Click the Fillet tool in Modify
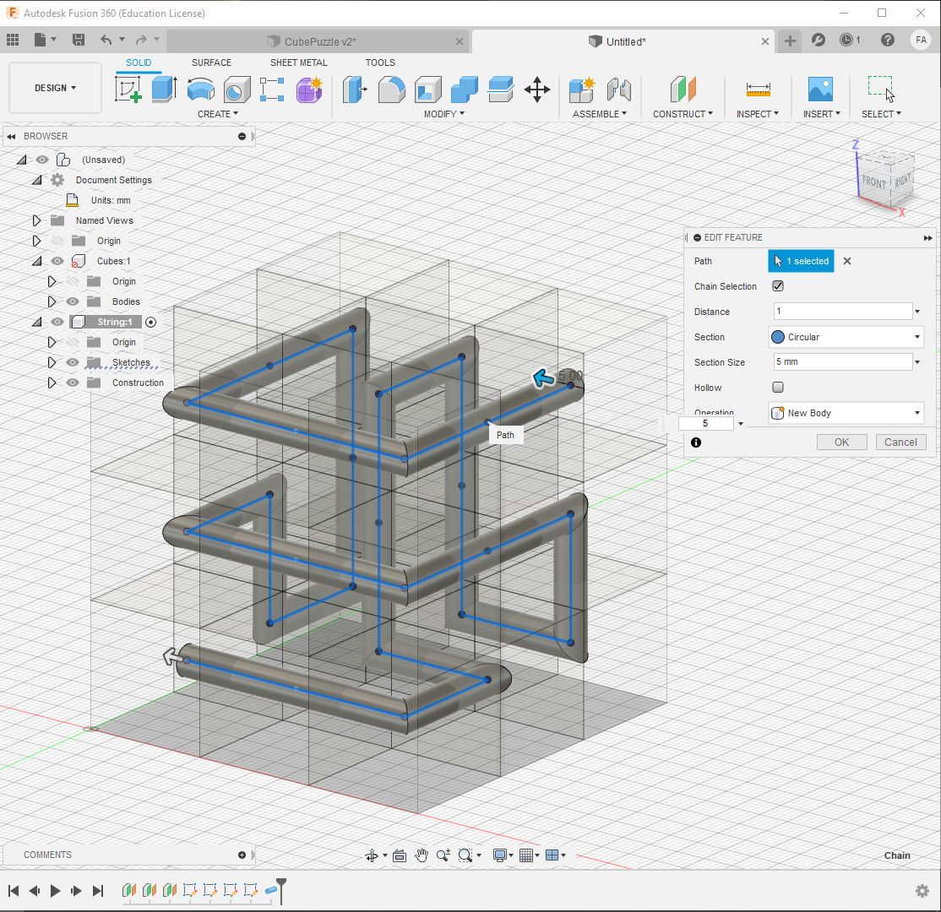Viewport: 941px width, 912px height. coord(391,89)
